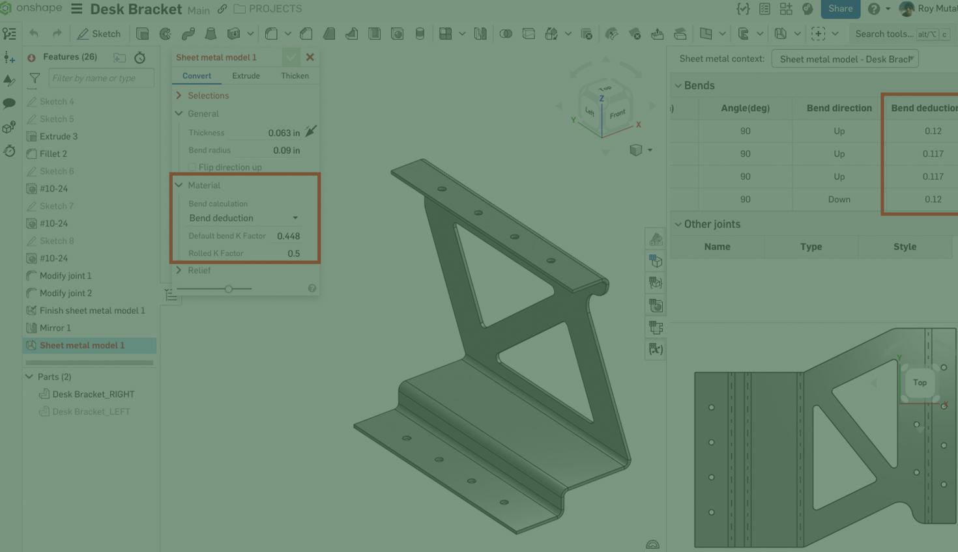Click the dialog preview slider handle
The width and height of the screenshot is (958, 552).
click(x=229, y=289)
